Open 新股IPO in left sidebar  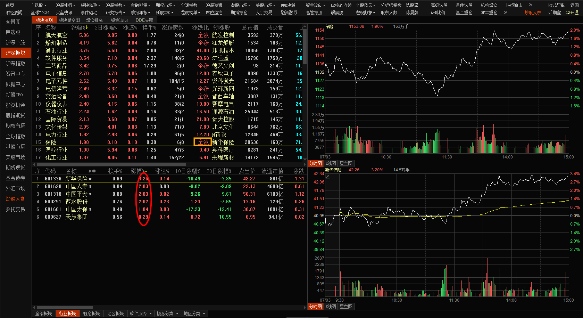click(x=14, y=95)
